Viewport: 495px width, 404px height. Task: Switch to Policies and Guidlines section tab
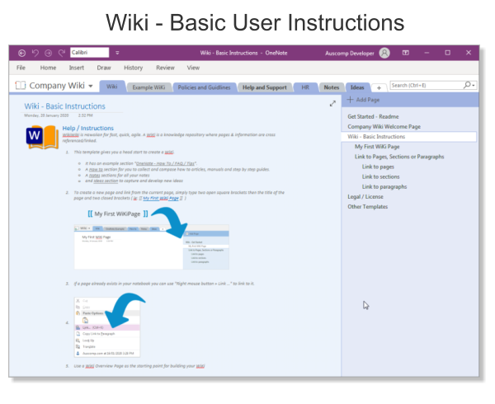point(204,87)
